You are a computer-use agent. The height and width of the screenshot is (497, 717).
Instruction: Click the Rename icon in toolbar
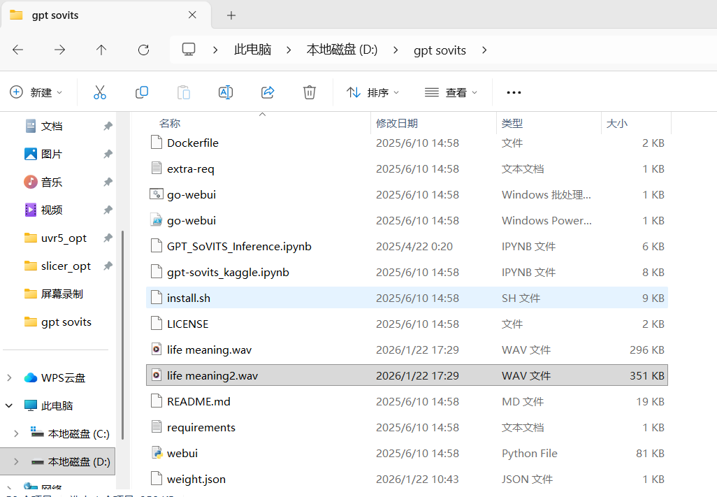pyautogui.click(x=226, y=92)
